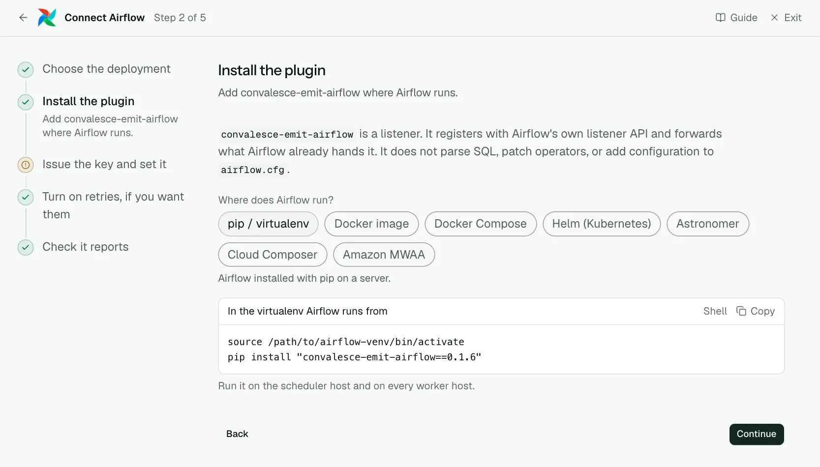Click the 'Connect Airflow' title
The width and height of the screenshot is (820, 467).
click(105, 18)
